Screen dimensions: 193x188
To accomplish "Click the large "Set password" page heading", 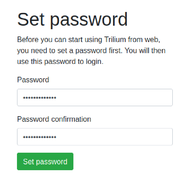I will point(73,19).
